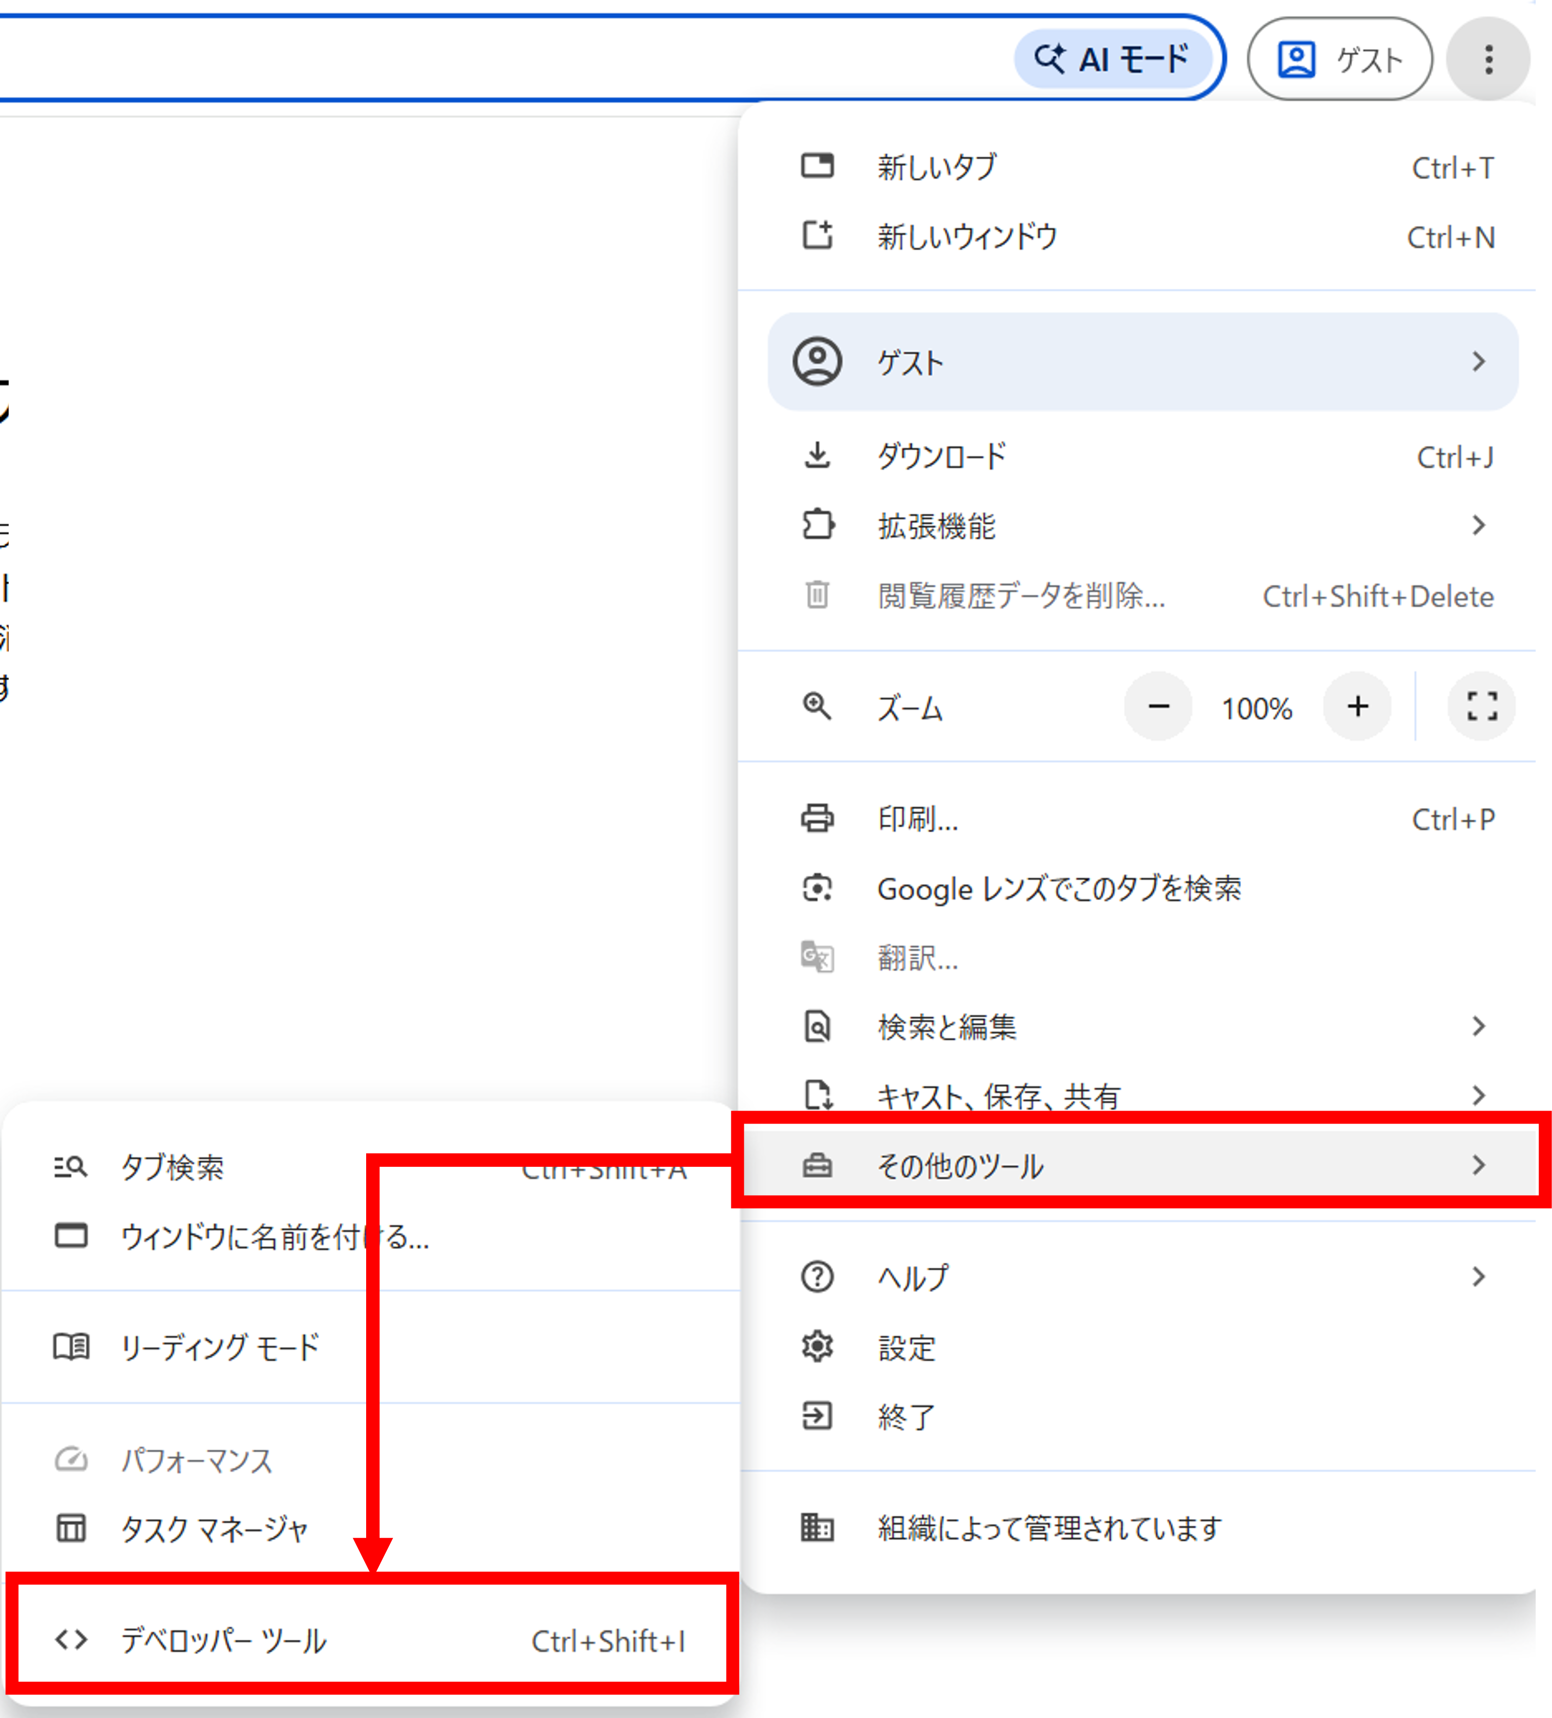Open デベロッパー ツール from submenu
Image resolution: width=1552 pixels, height=1718 pixels.
[x=223, y=1641]
